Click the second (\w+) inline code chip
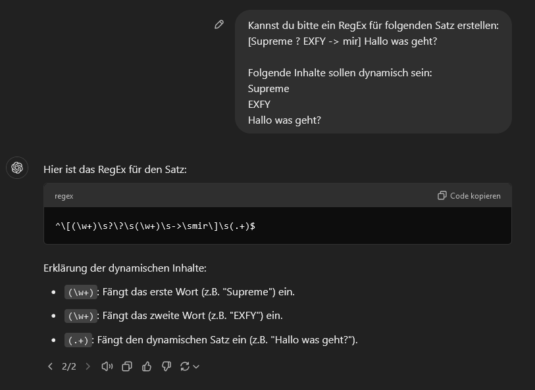This screenshot has height=390, width=535. [x=81, y=316]
